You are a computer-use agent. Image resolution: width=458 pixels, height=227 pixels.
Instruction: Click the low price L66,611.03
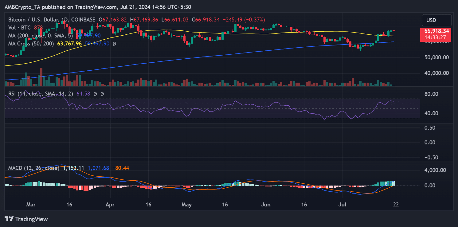(175, 19)
